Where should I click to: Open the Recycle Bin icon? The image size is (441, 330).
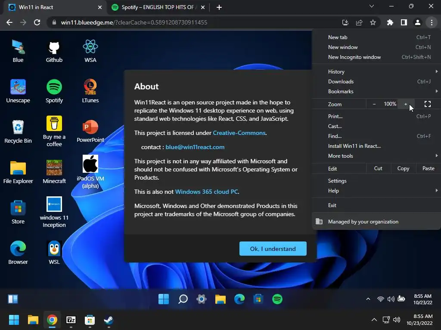pyautogui.click(x=18, y=132)
